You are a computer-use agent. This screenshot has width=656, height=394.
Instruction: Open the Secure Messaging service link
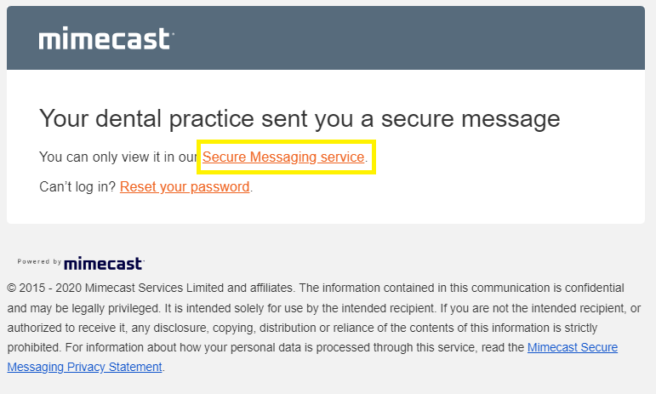(283, 157)
